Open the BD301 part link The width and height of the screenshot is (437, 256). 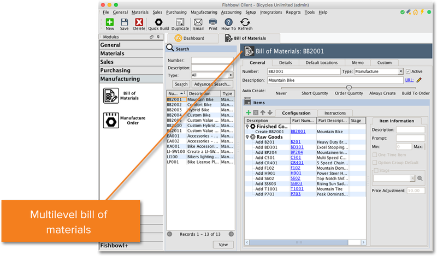tap(297, 147)
